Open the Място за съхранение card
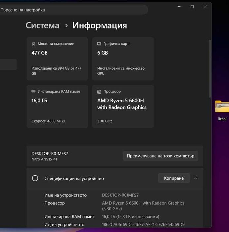 point(57,59)
